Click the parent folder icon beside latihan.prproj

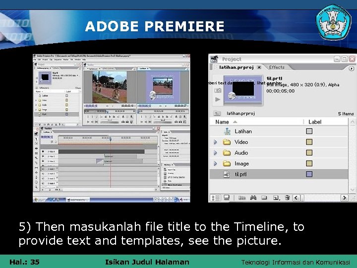217,113
